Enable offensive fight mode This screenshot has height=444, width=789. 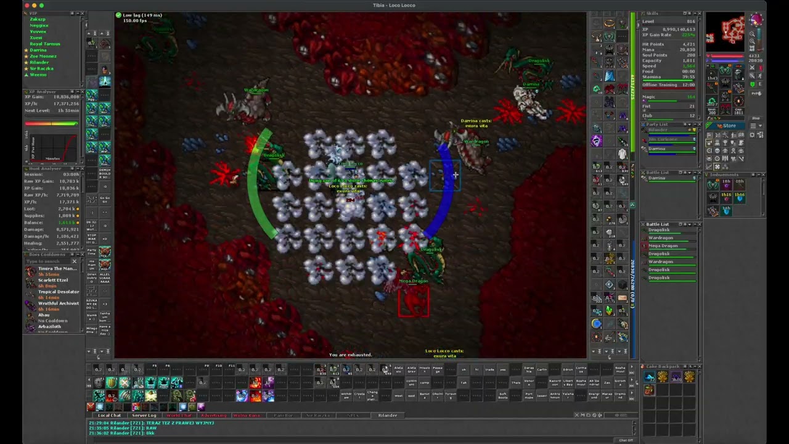pyautogui.click(x=753, y=68)
